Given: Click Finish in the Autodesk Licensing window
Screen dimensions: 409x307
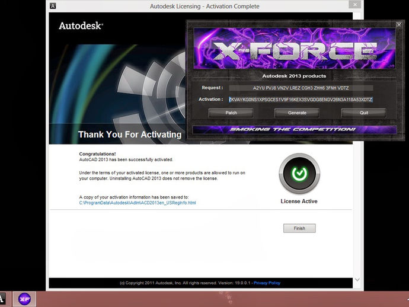Looking at the screenshot, I should (x=299, y=228).
